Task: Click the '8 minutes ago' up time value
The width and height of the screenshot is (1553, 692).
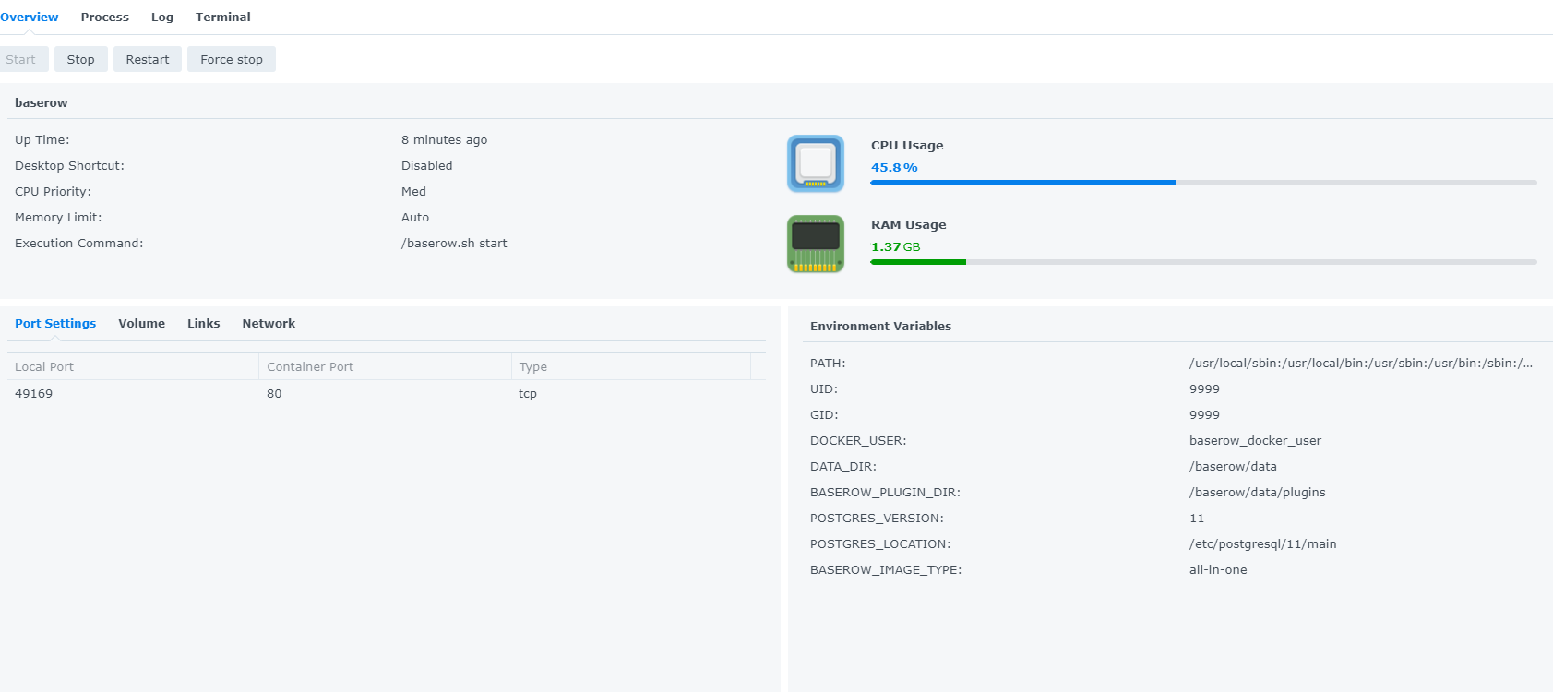Action: 445,139
